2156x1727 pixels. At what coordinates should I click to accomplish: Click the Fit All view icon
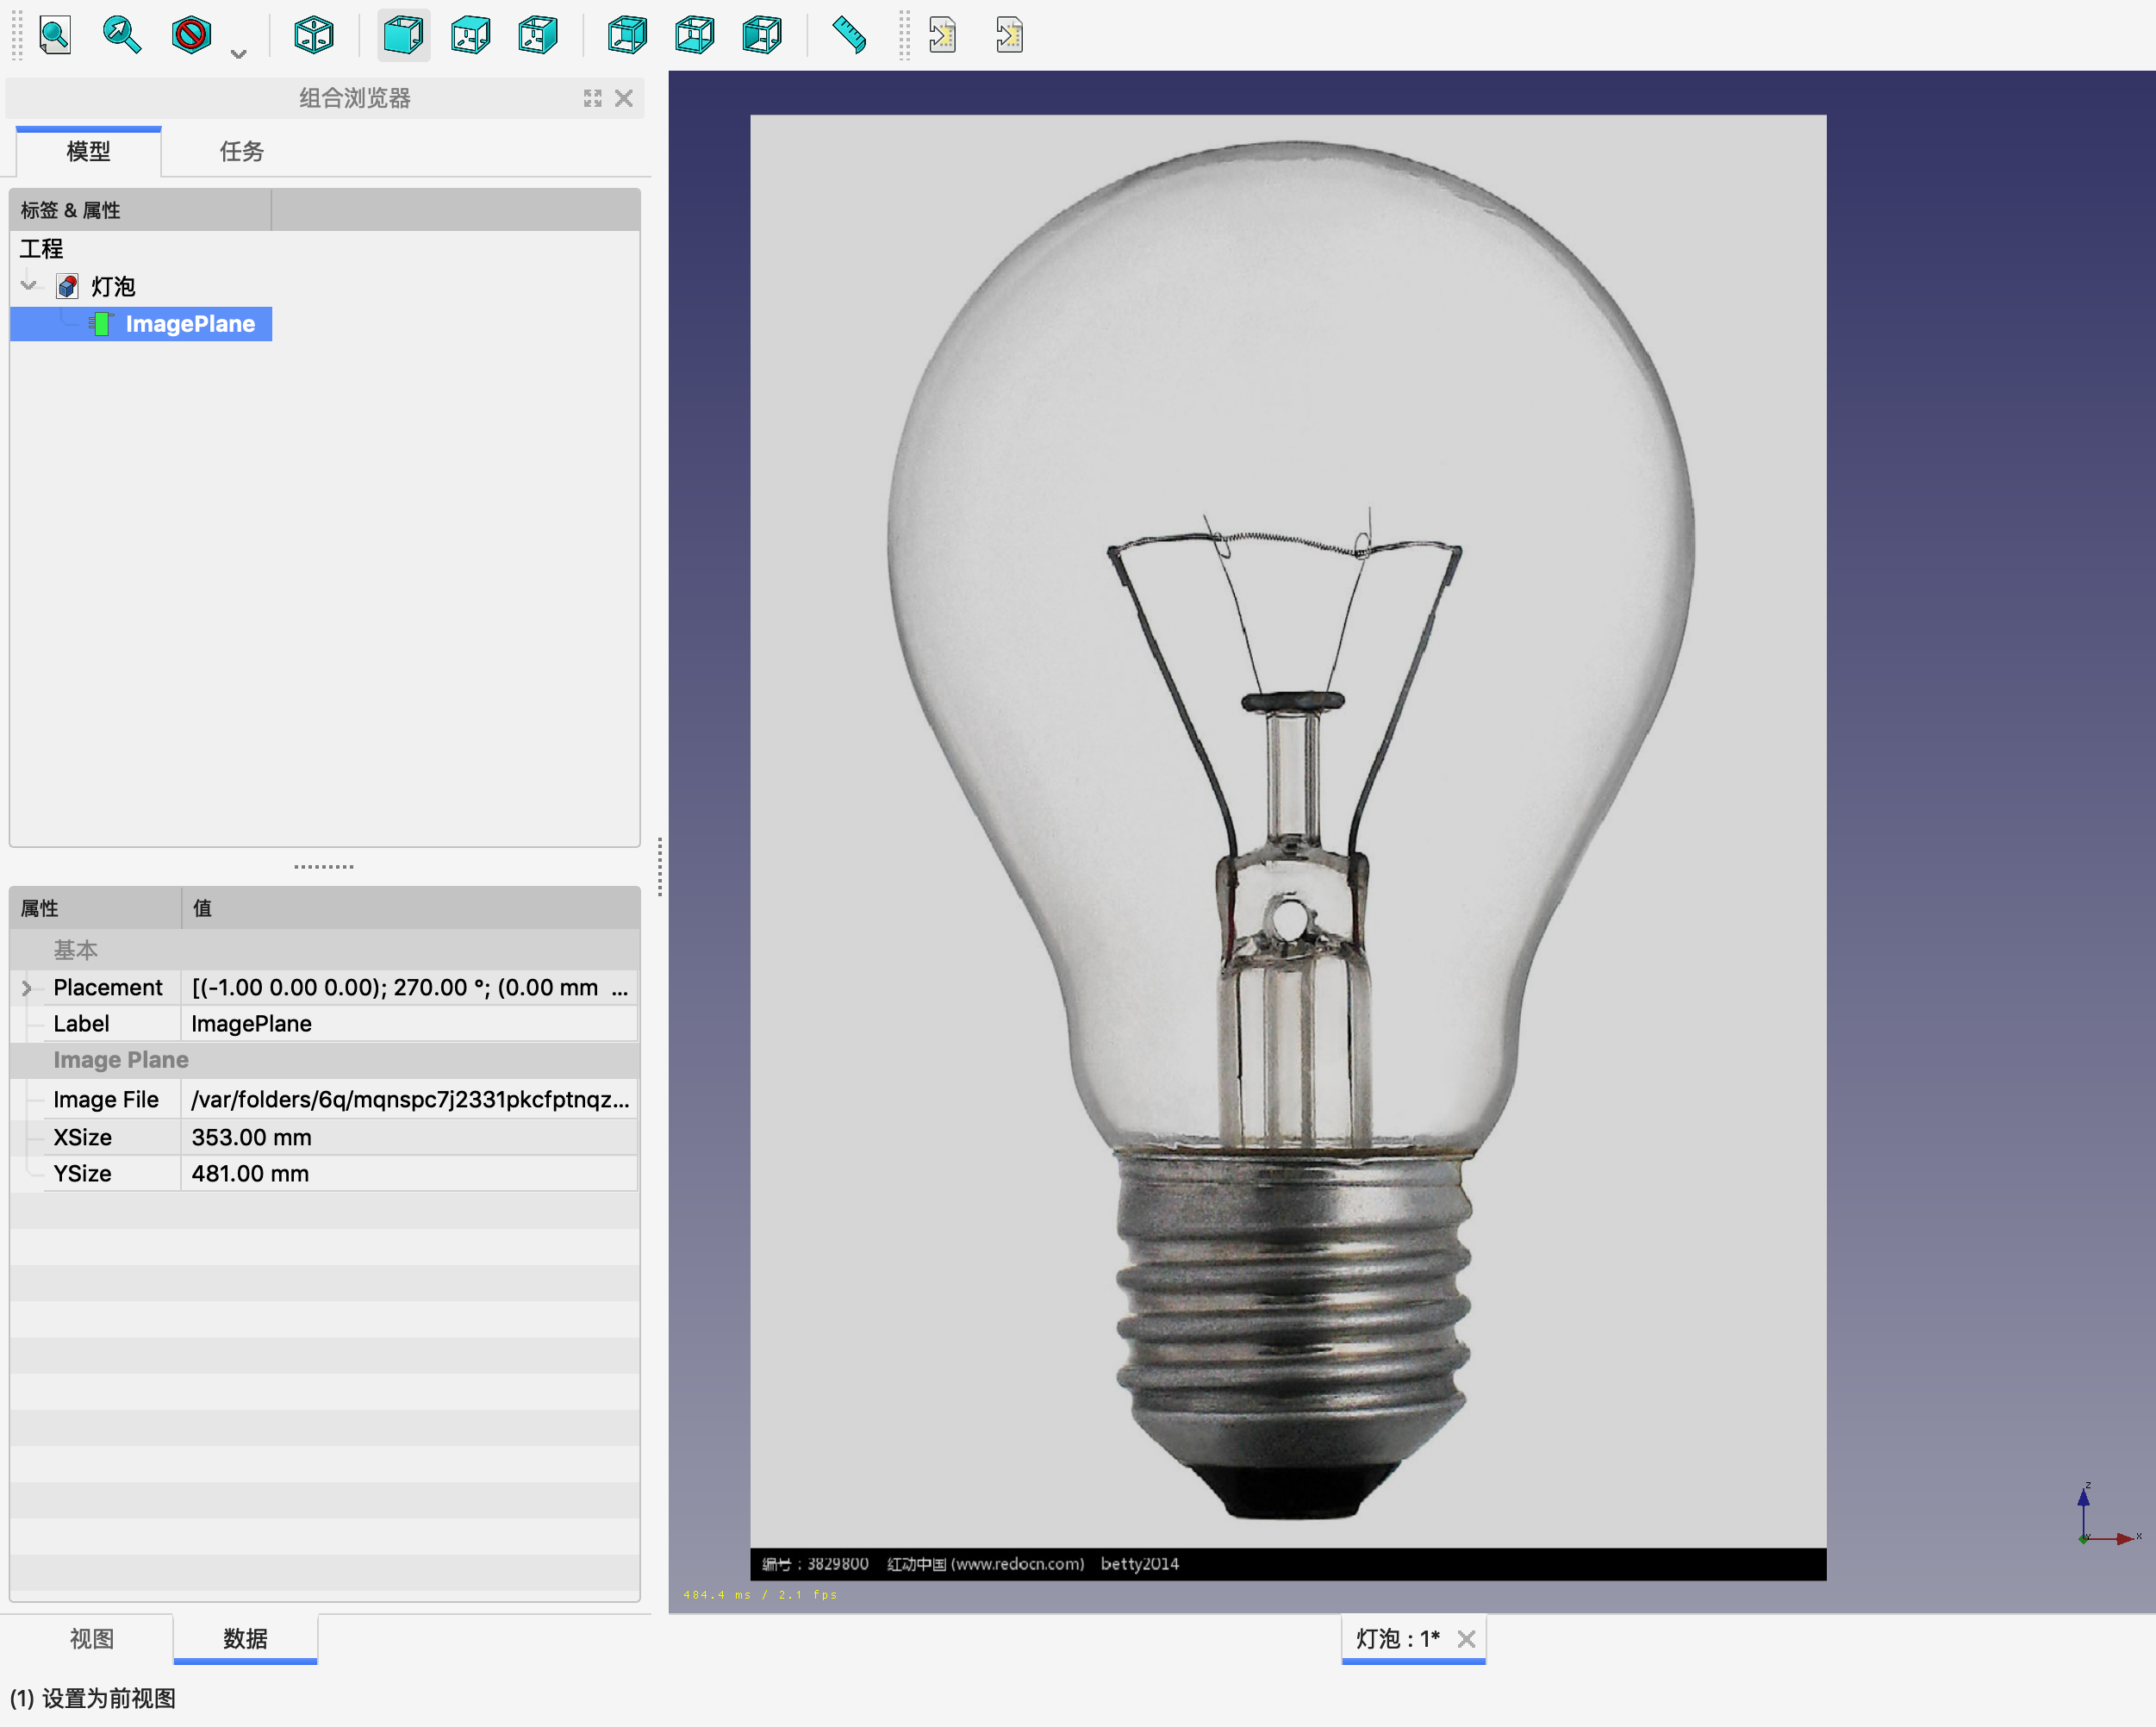[55, 35]
